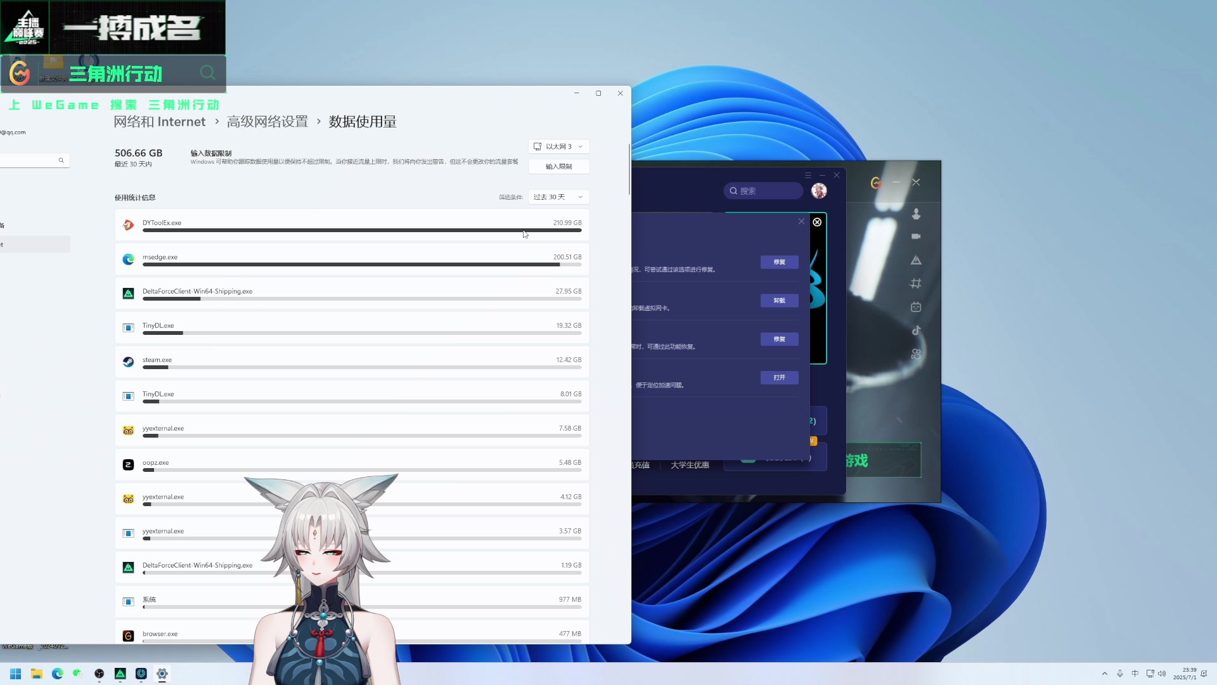Open the Windows Start menu
Image resolution: width=1217 pixels, height=685 pixels.
coord(16,674)
